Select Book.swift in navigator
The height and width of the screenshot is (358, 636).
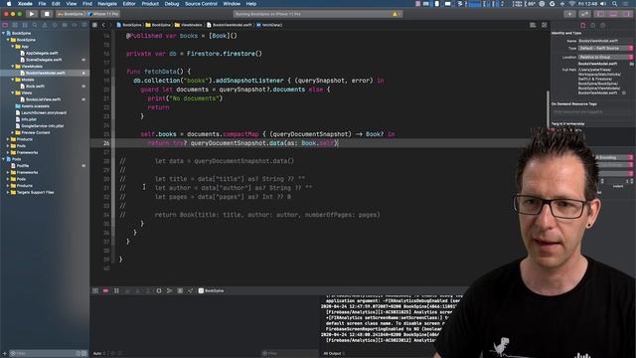(x=32, y=87)
